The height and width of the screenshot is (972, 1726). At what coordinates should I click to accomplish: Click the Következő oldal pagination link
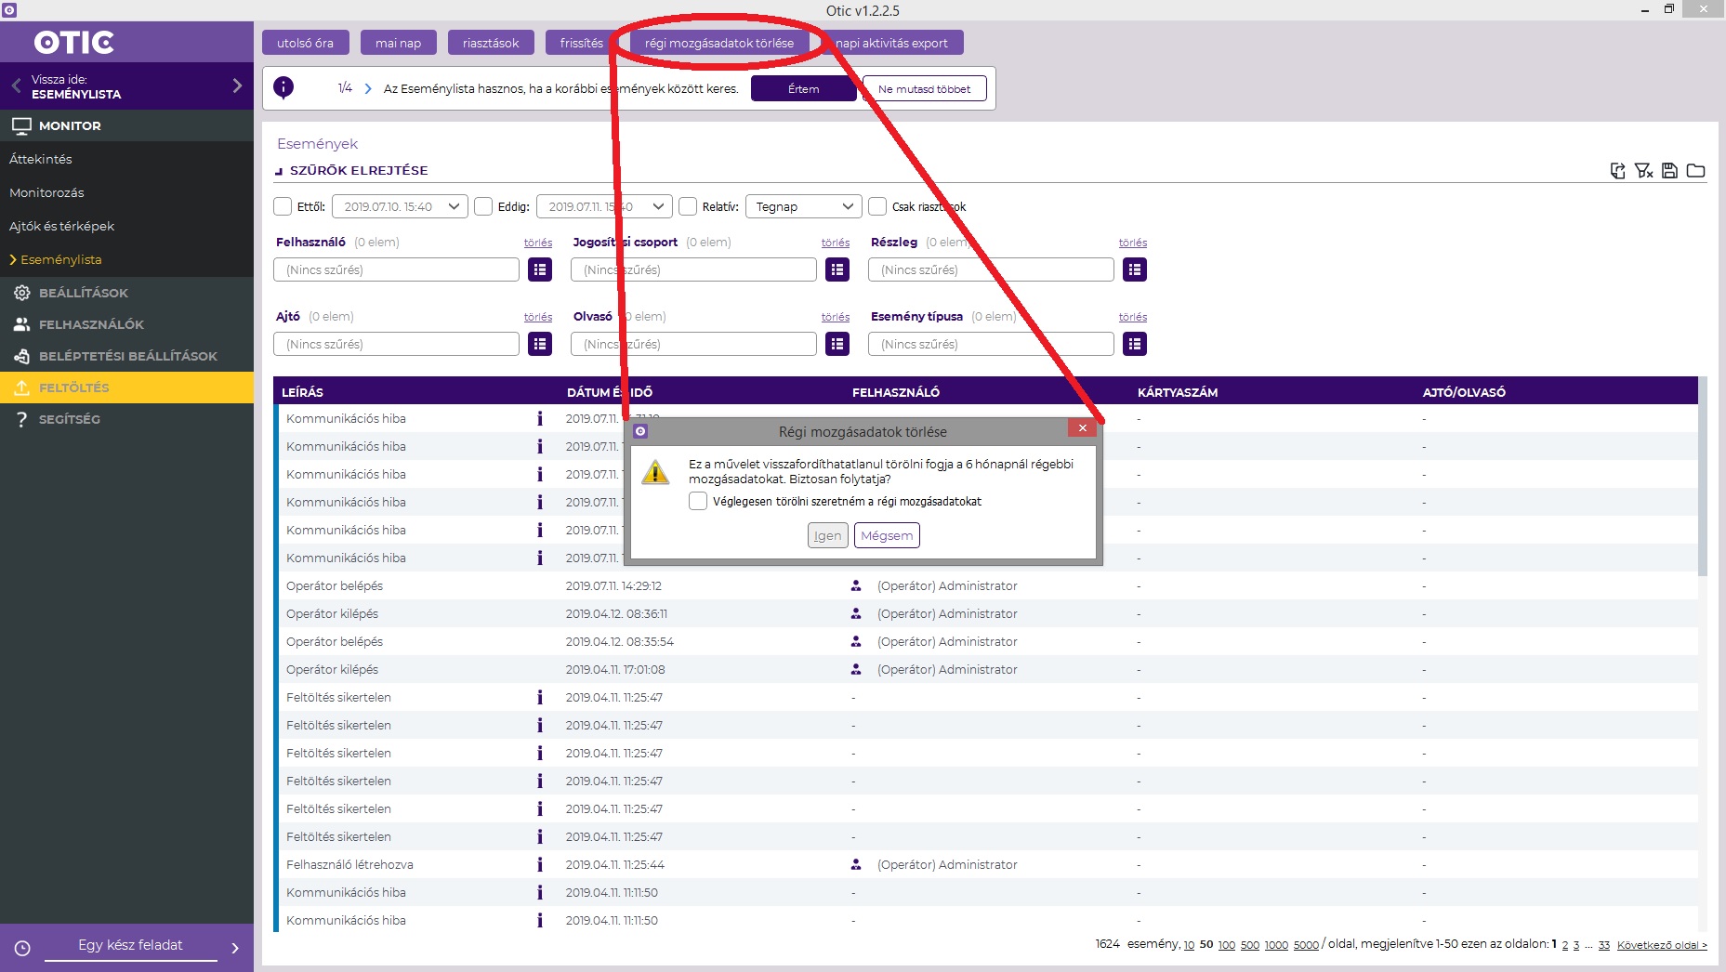[1662, 945]
